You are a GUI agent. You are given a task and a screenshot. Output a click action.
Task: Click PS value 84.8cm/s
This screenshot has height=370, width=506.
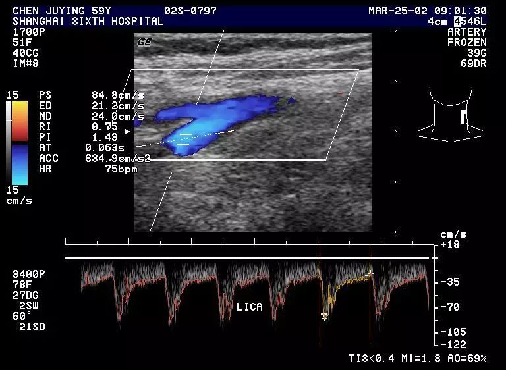pos(118,95)
